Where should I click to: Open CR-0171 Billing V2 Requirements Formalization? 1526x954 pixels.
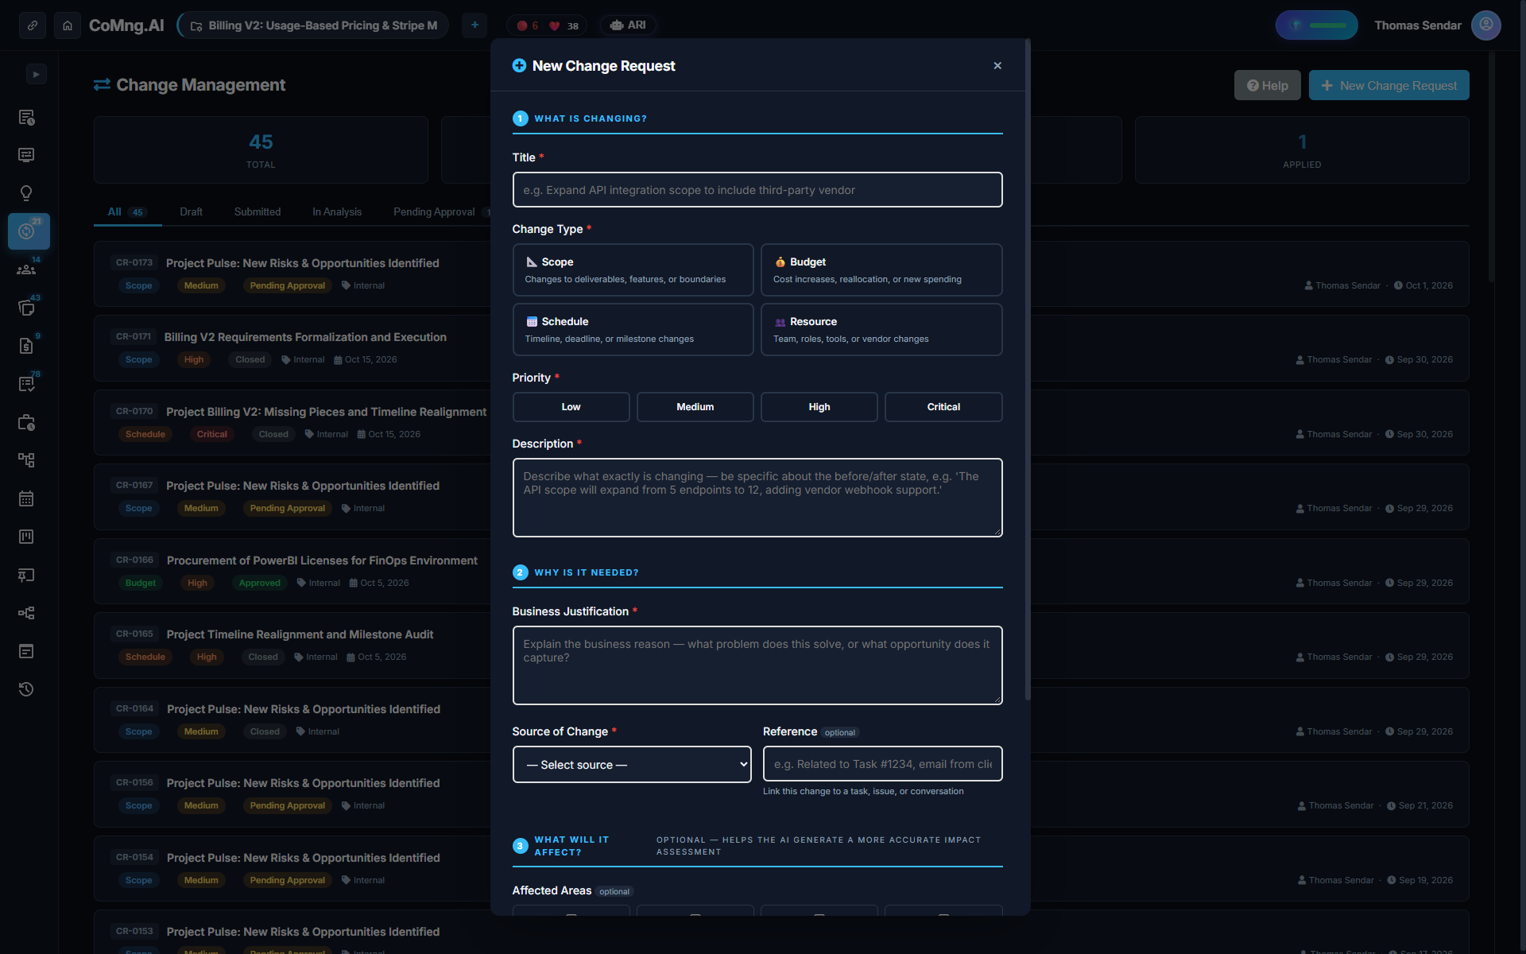click(x=305, y=337)
